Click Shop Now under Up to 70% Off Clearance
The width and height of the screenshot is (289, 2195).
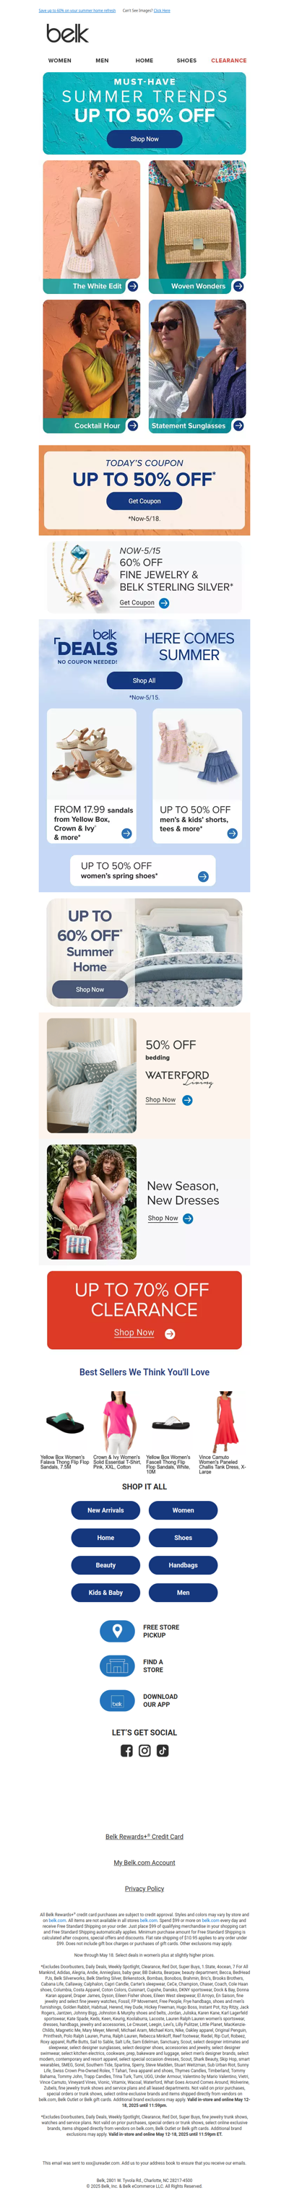pos(134,1333)
